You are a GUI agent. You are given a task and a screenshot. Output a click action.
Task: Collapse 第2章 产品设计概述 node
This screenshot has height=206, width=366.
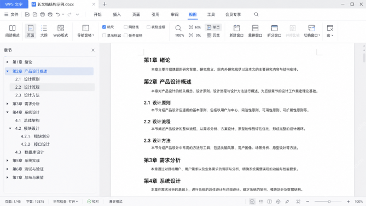(8, 71)
